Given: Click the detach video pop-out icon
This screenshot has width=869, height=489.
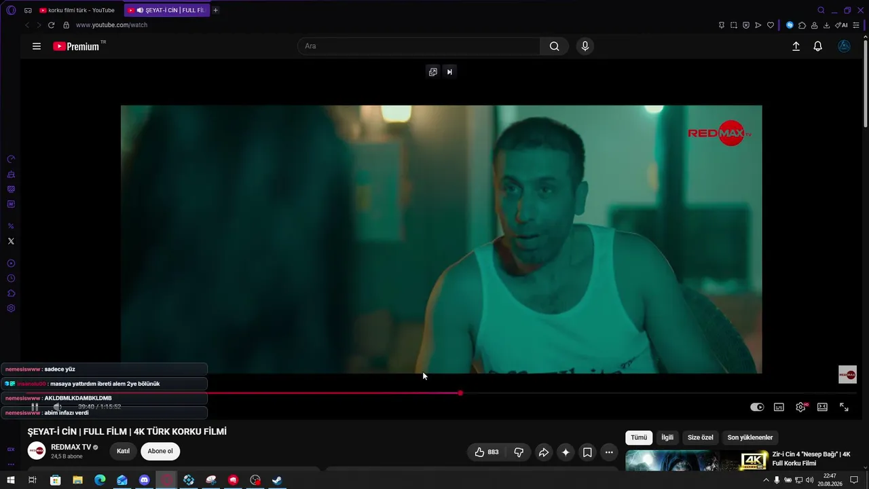Looking at the screenshot, I should [432, 72].
